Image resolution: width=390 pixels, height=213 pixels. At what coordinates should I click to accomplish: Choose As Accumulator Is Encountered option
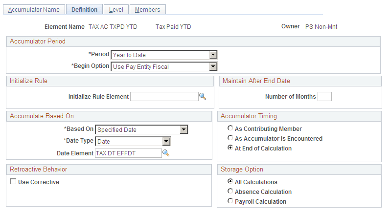click(x=230, y=139)
